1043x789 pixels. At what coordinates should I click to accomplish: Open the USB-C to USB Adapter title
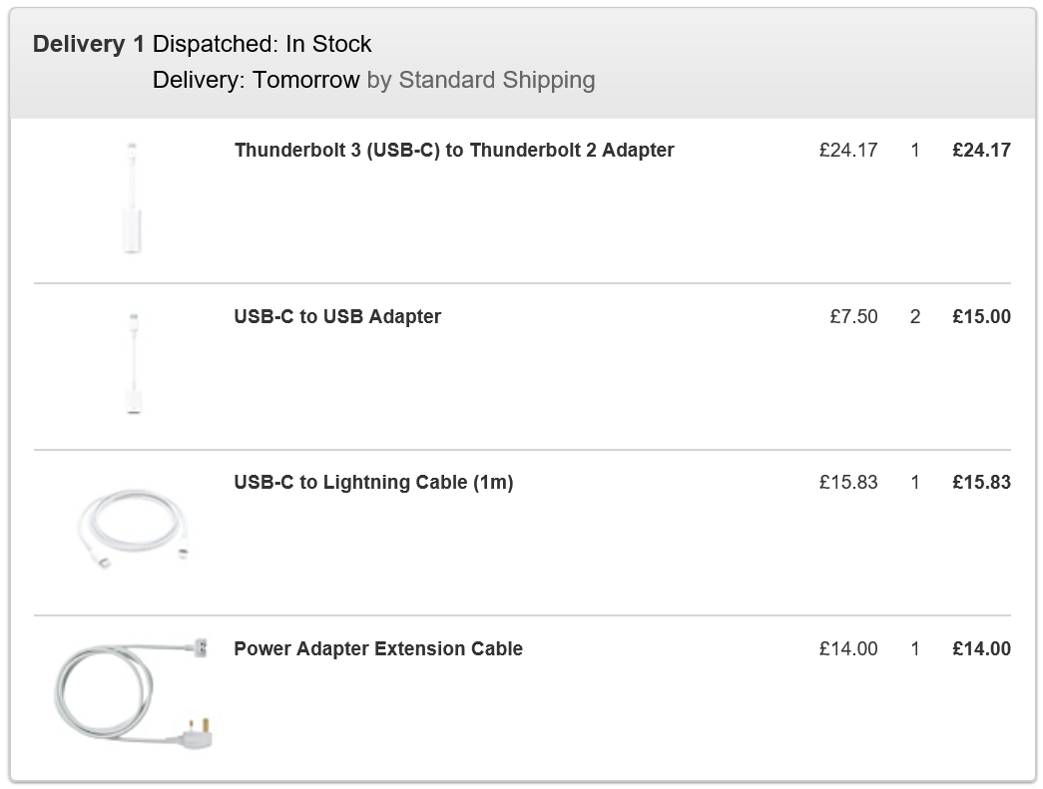coord(337,317)
